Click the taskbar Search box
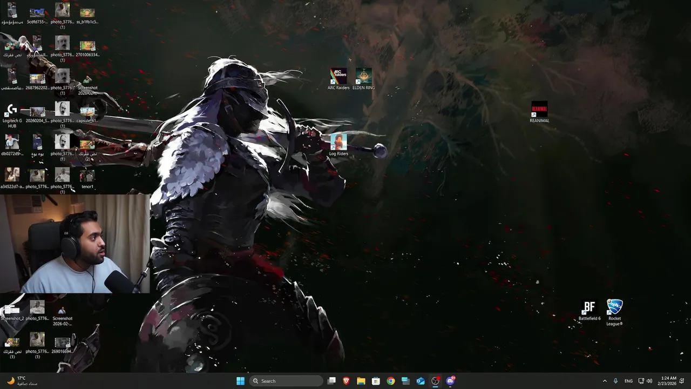The width and height of the screenshot is (691, 389). tap(287, 381)
